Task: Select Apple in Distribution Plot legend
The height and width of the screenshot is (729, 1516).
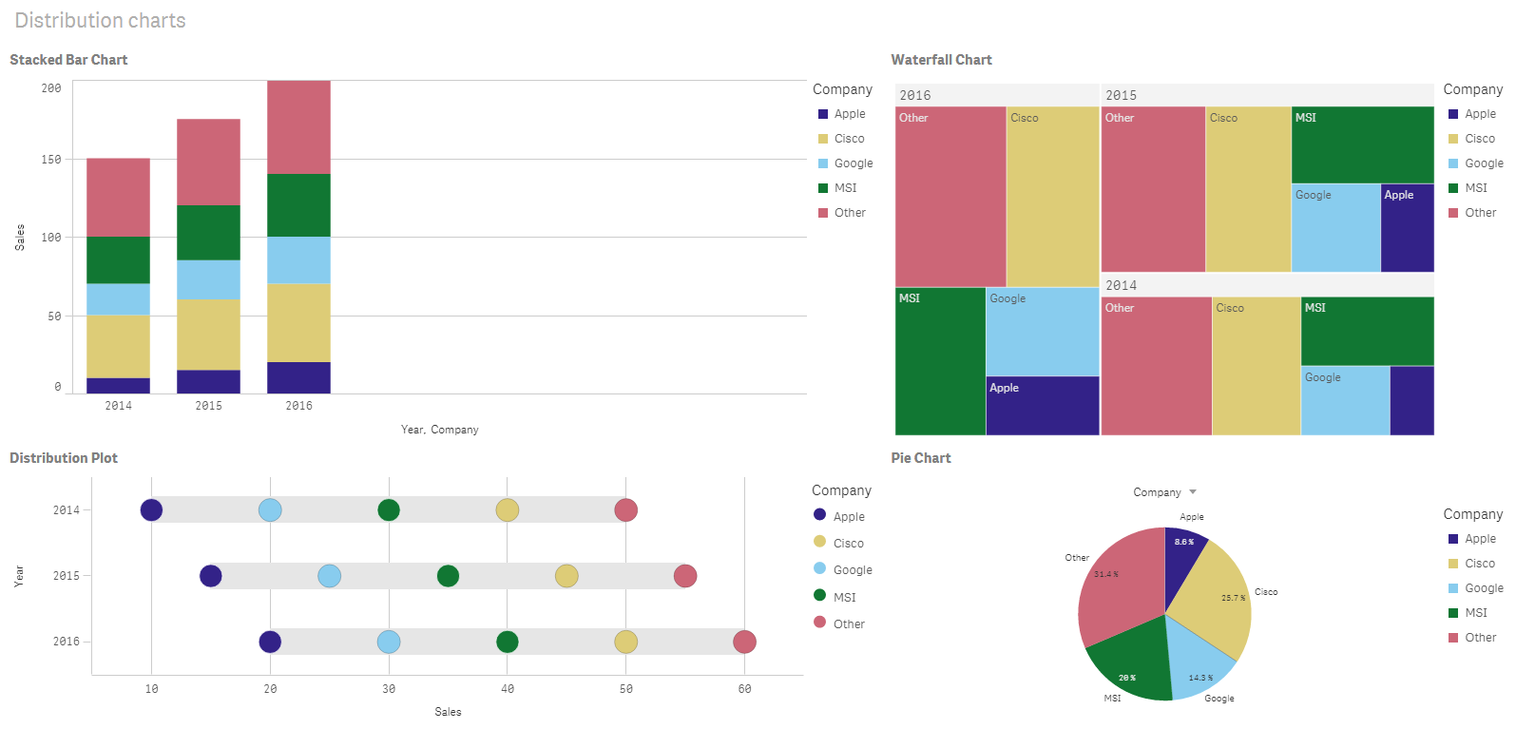Action: point(839,516)
